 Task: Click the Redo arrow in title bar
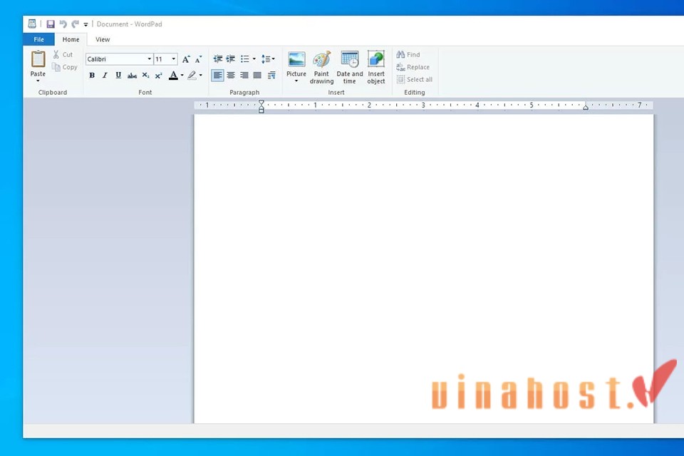click(x=76, y=24)
